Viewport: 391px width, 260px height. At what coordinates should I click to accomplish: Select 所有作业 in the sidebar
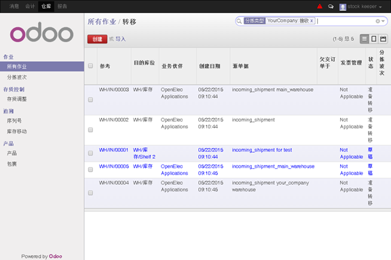[42, 67]
